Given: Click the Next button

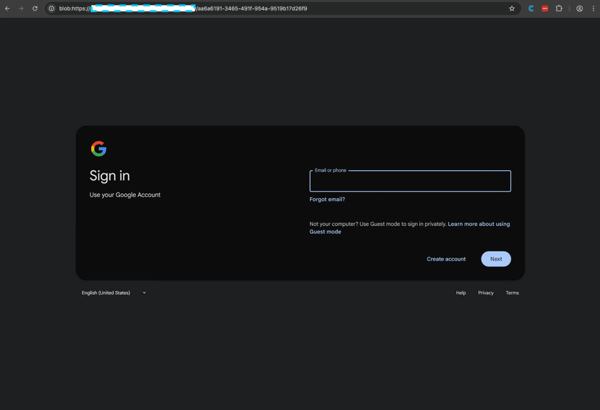Looking at the screenshot, I should coord(496,259).
